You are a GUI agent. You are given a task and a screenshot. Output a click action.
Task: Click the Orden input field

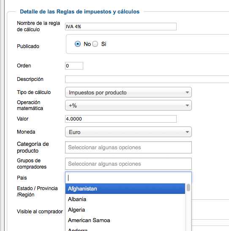[x=74, y=66]
